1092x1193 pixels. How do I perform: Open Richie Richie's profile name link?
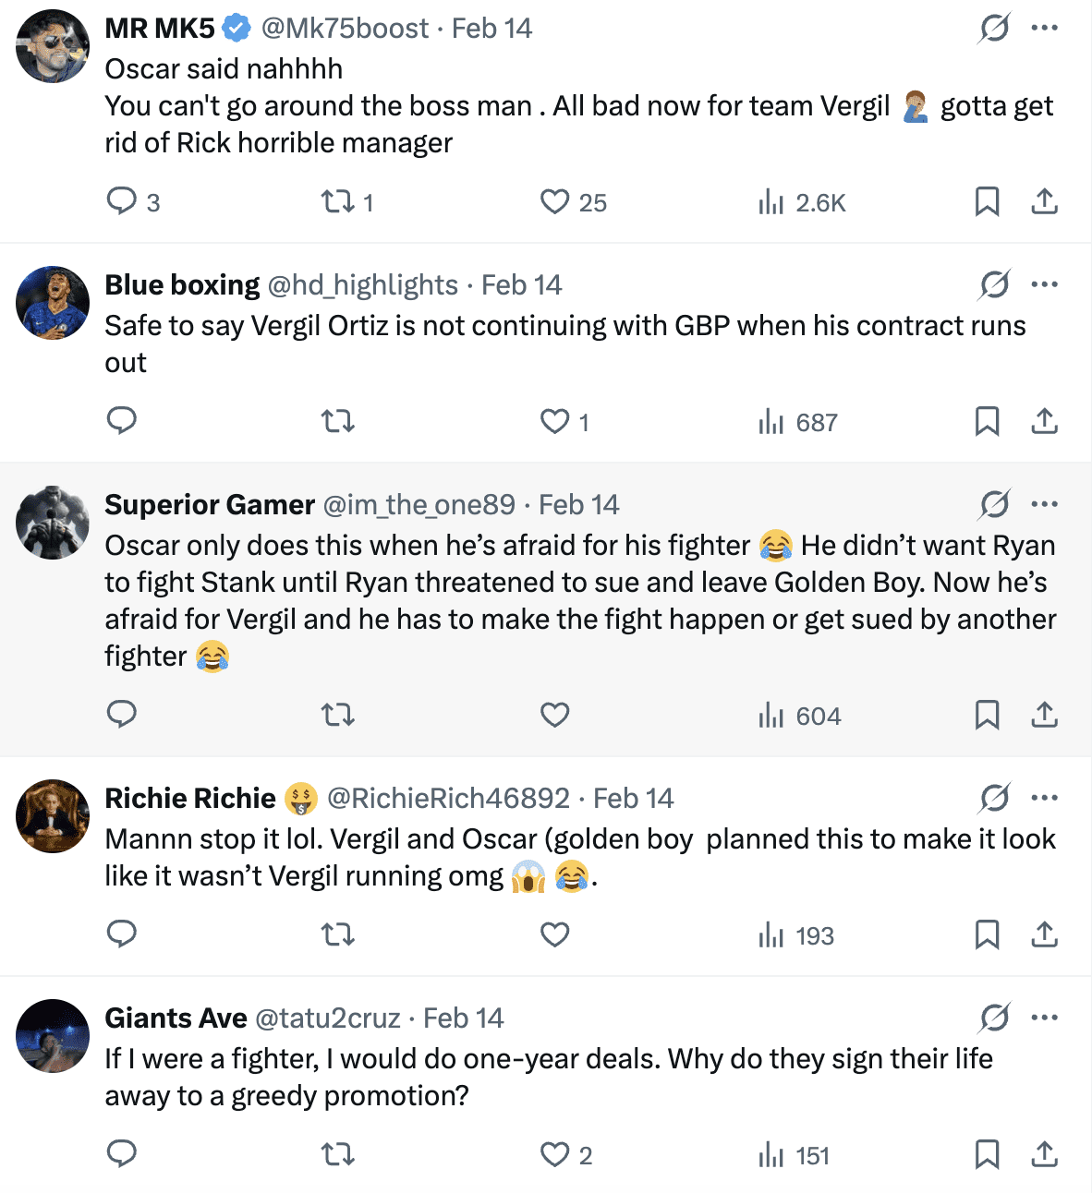pos(190,799)
